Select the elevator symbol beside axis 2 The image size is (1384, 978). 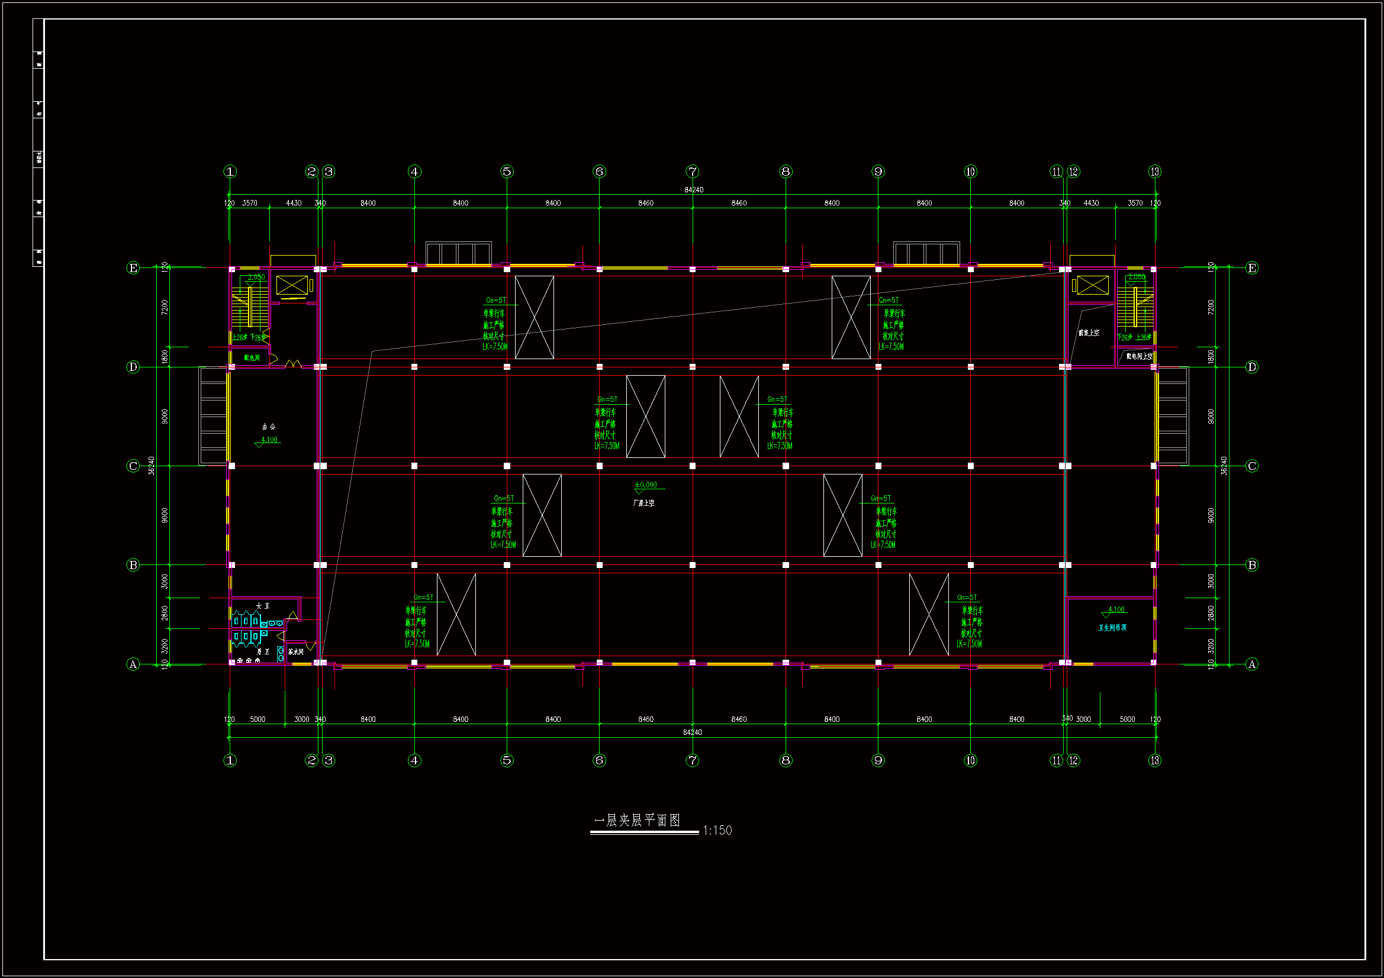(x=292, y=286)
